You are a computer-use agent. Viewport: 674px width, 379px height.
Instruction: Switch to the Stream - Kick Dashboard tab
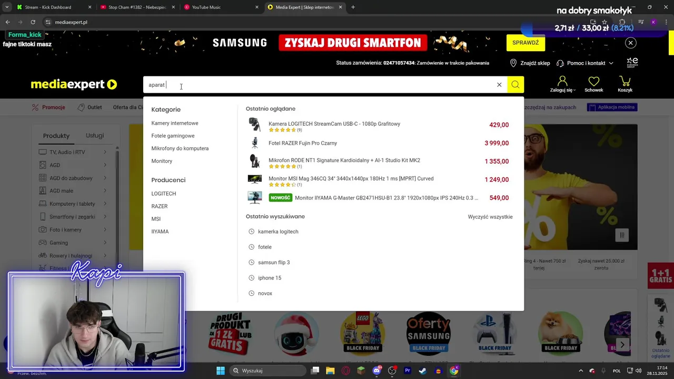(x=54, y=7)
